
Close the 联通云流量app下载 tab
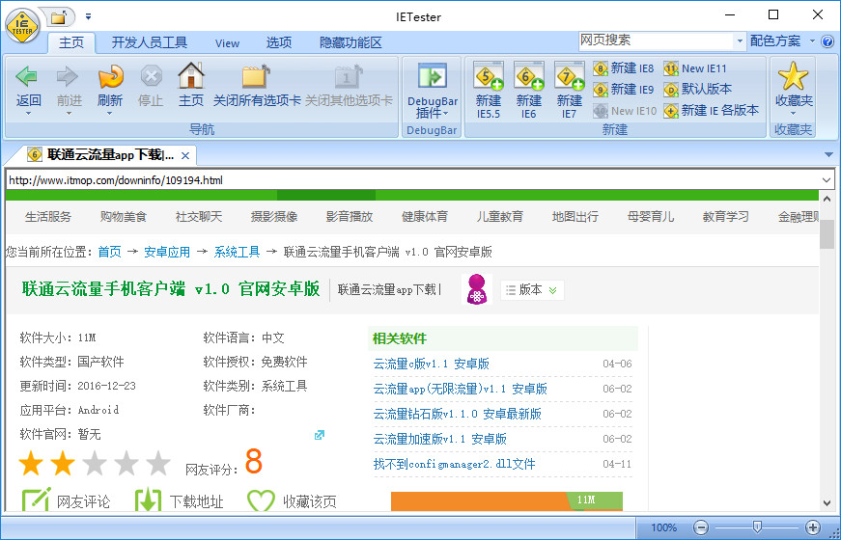[x=185, y=156]
